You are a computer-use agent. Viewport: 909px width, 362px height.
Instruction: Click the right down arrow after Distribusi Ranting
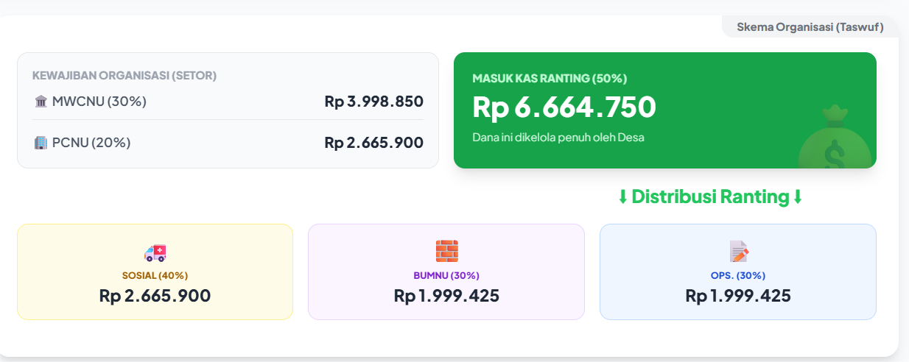click(797, 197)
